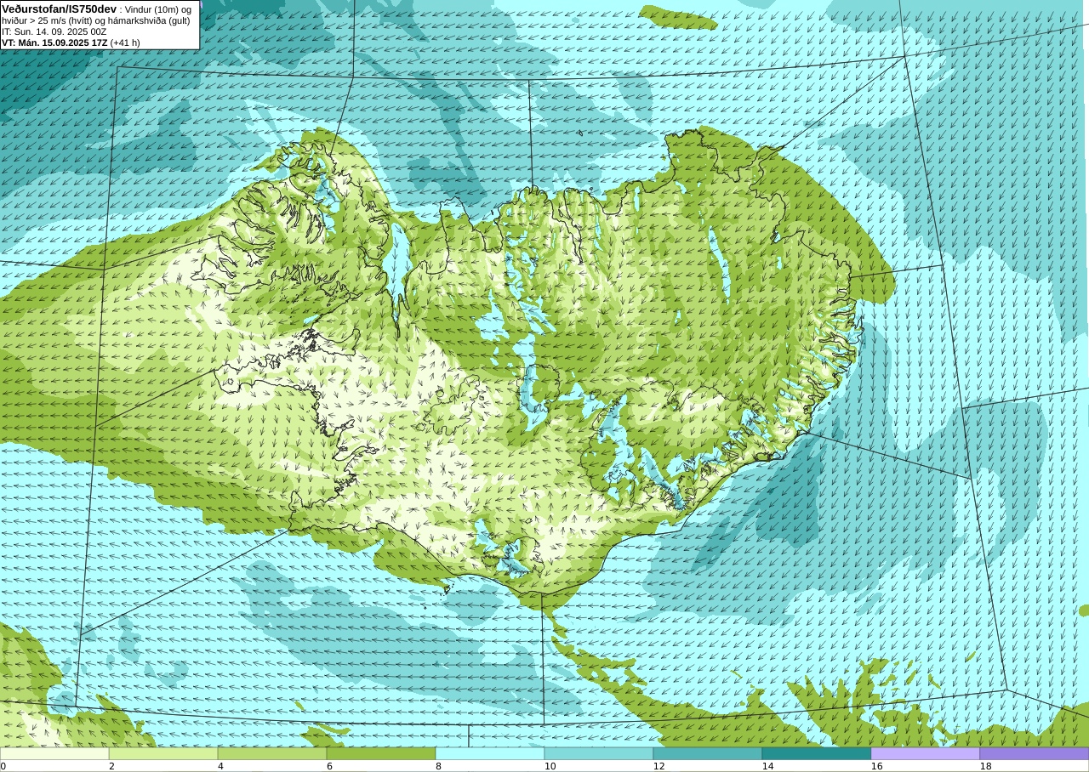Image resolution: width=1089 pixels, height=772 pixels.
Task: Select the 6–8 m/s olive green swatch
Action: pyautogui.click(x=381, y=753)
